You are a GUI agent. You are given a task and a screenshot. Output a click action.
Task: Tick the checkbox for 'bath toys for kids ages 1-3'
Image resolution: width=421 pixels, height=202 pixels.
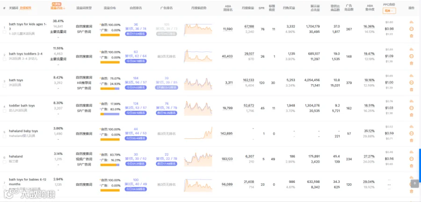pos(4,32)
